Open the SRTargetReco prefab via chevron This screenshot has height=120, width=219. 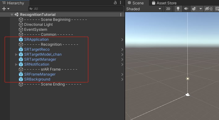coord(122,49)
